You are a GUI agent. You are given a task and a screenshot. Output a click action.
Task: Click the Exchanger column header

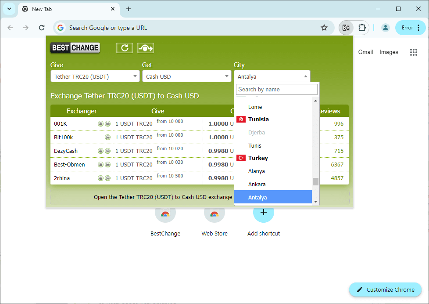click(x=82, y=111)
